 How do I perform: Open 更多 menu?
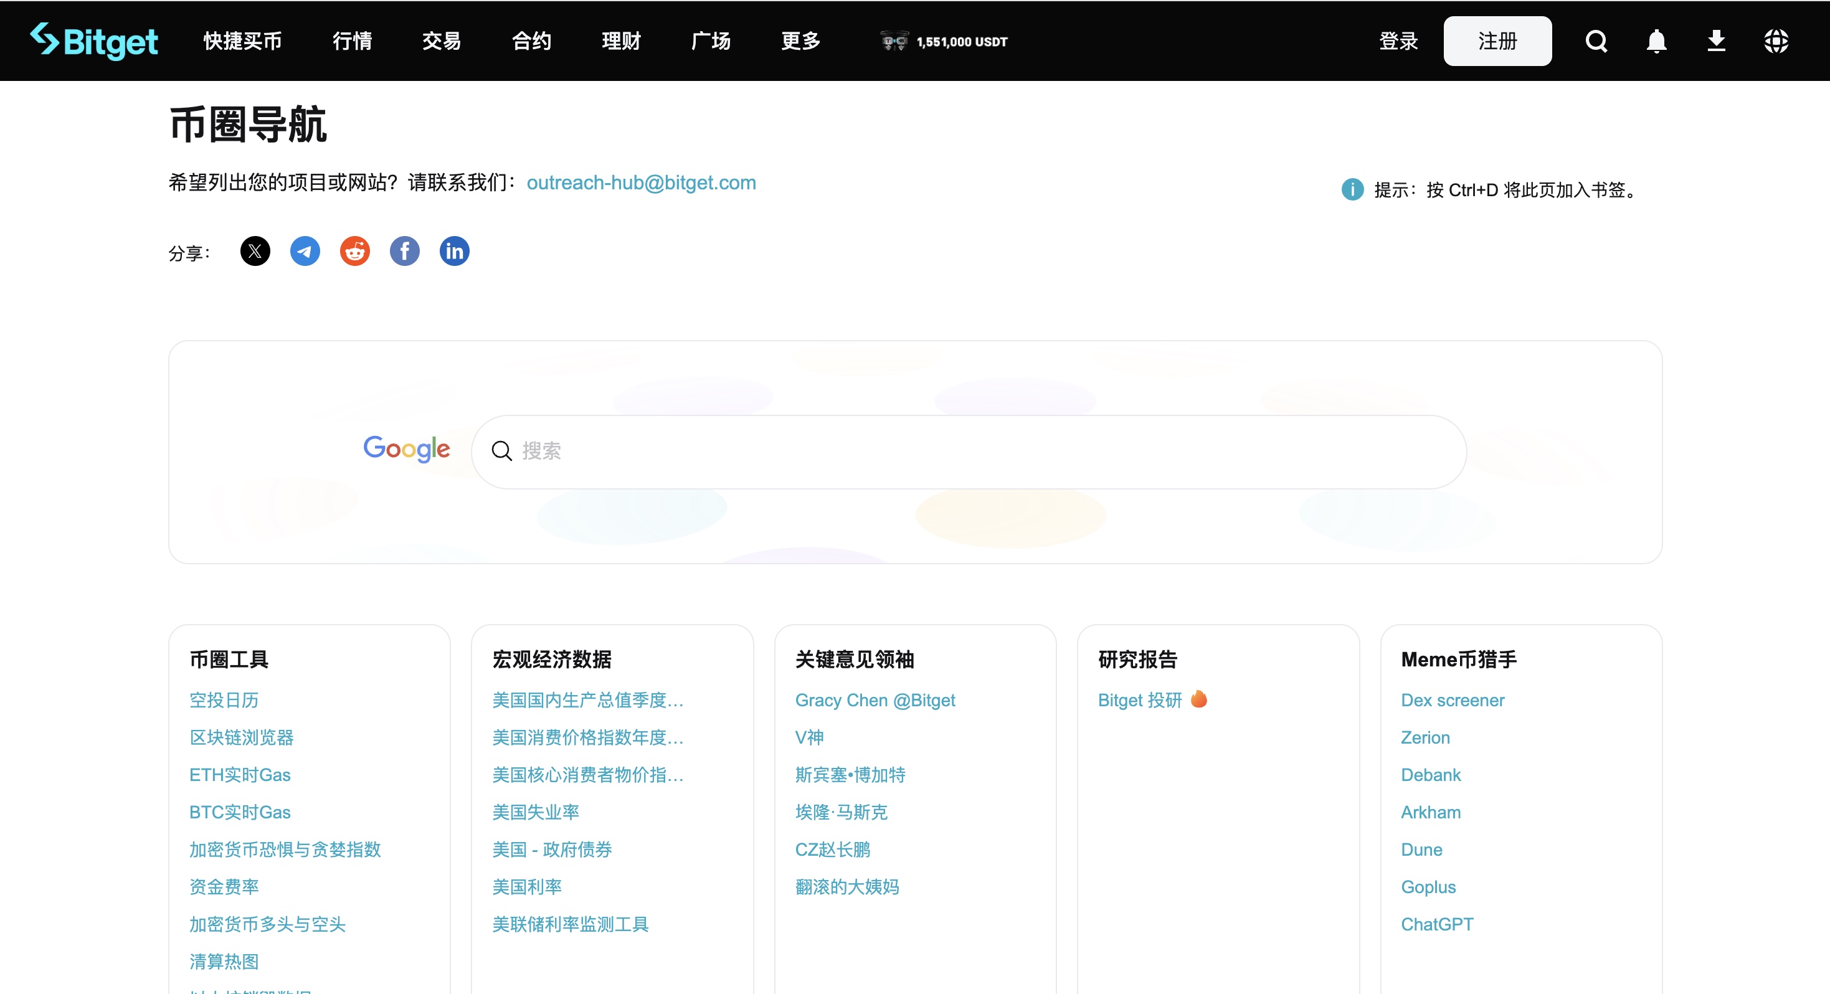(800, 41)
